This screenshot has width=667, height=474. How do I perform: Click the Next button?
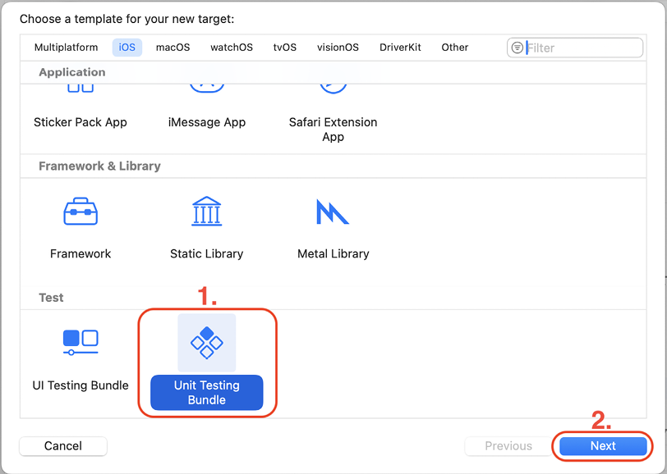[x=603, y=446]
